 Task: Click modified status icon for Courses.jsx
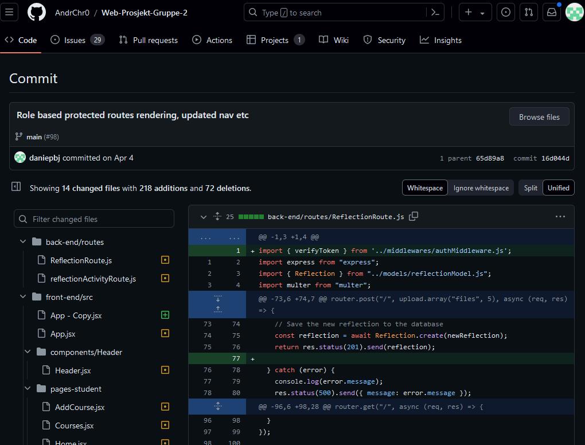coord(165,425)
